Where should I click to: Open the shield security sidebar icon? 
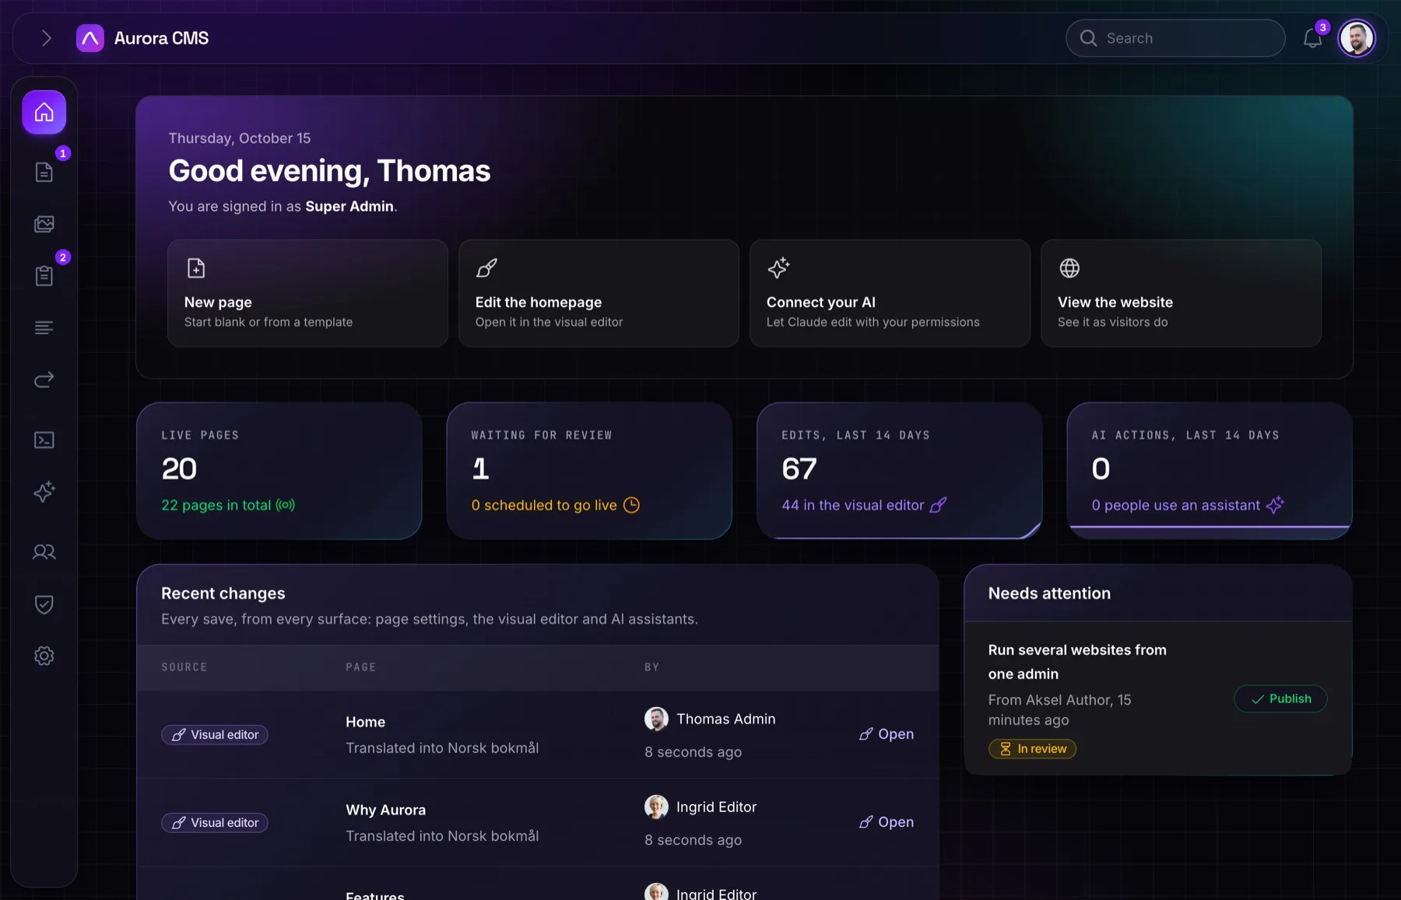tap(44, 604)
